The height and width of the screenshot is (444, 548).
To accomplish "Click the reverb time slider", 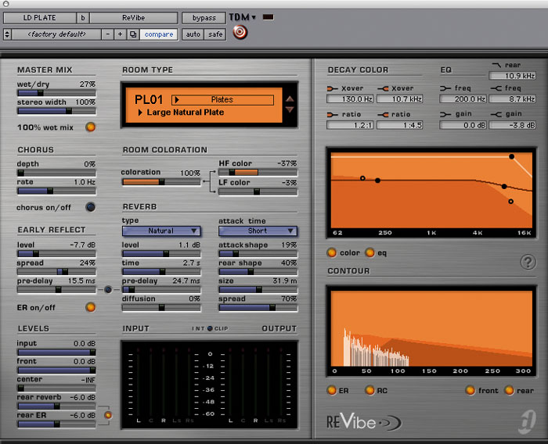I will (161, 271).
